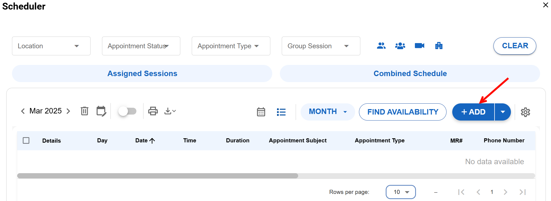Toggle the switch next to the print icon

127,111
